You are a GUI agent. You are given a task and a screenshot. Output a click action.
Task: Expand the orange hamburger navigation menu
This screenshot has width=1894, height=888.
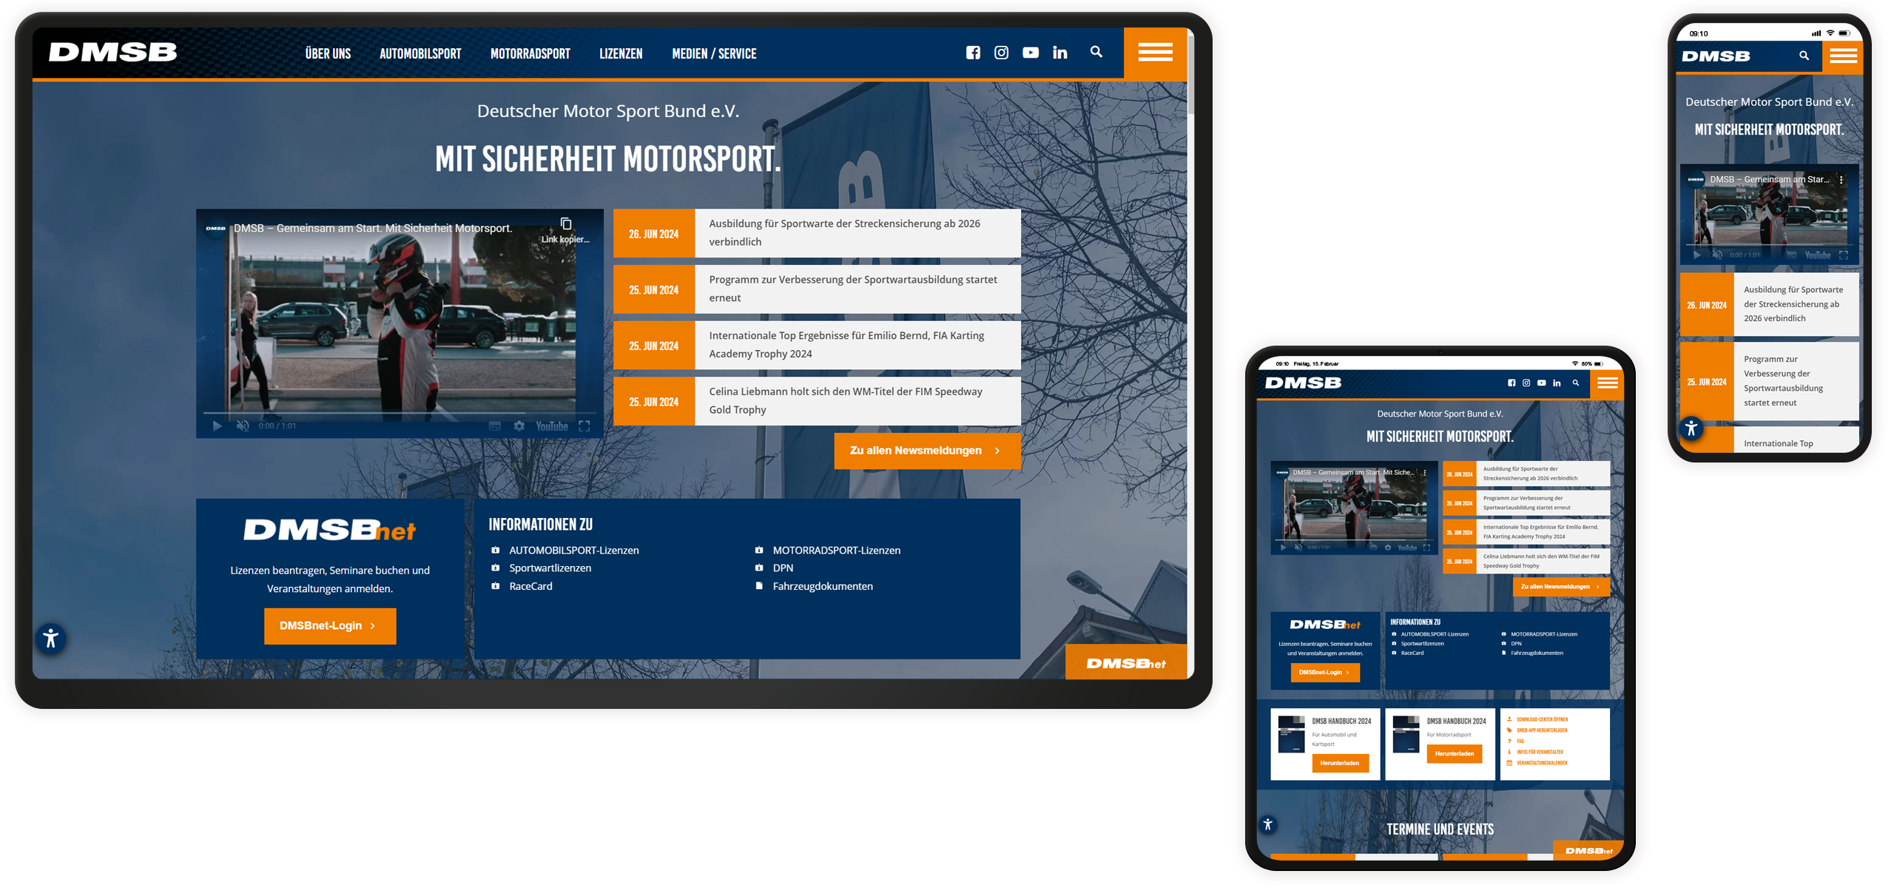[1154, 53]
